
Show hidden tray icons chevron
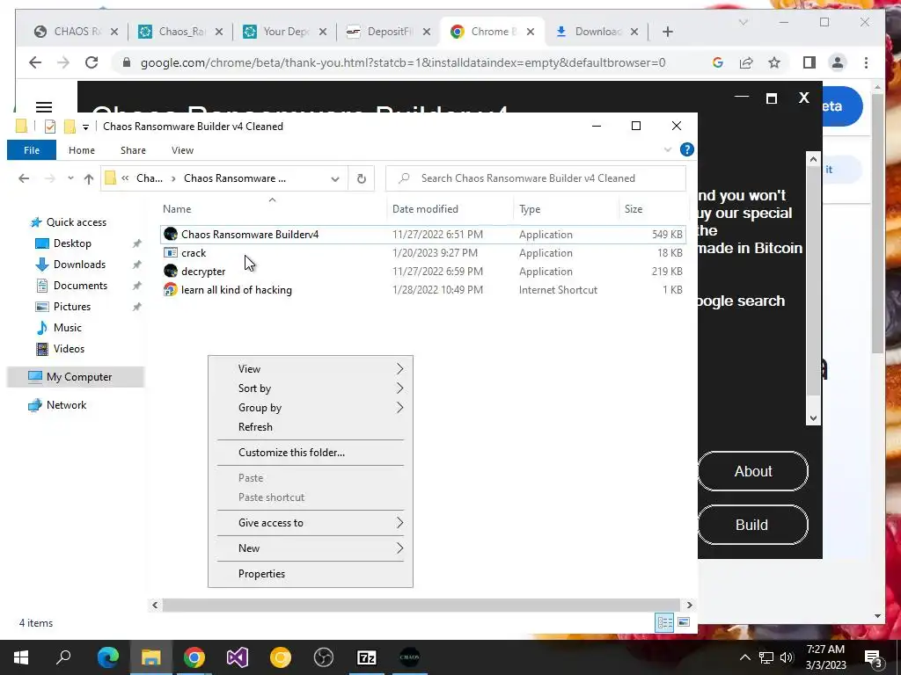[x=744, y=657]
